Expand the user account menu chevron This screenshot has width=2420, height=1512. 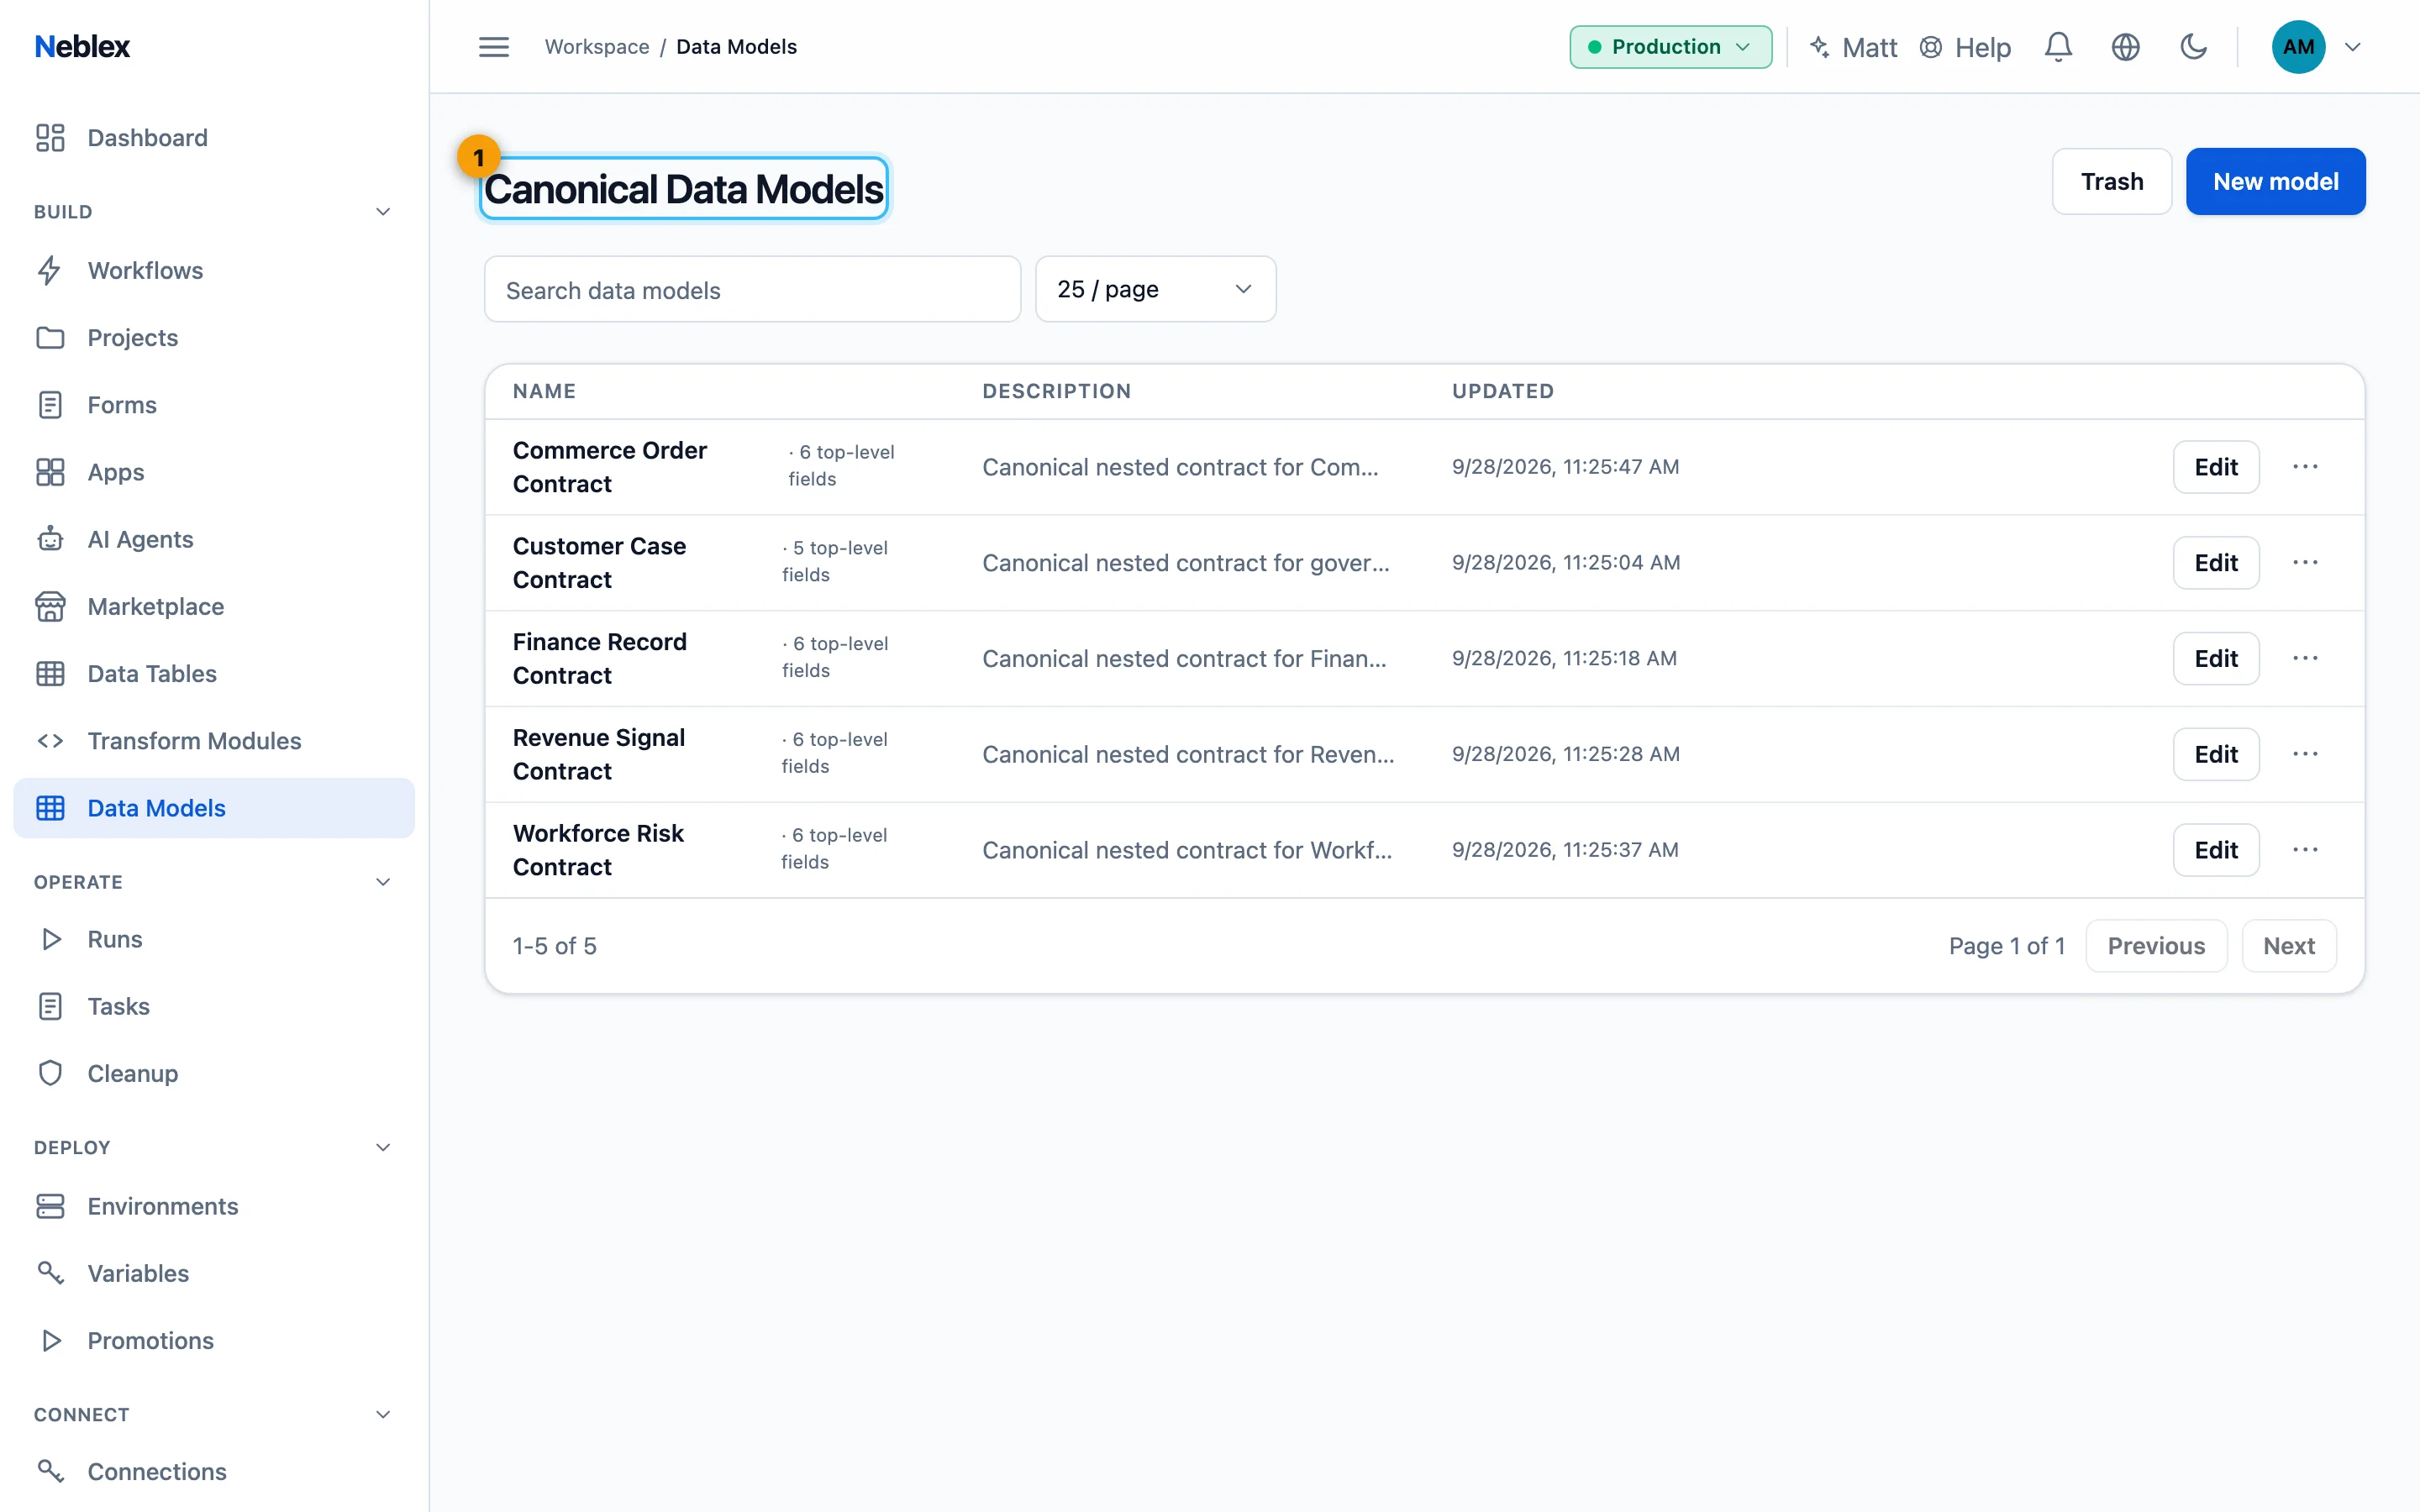(2353, 47)
